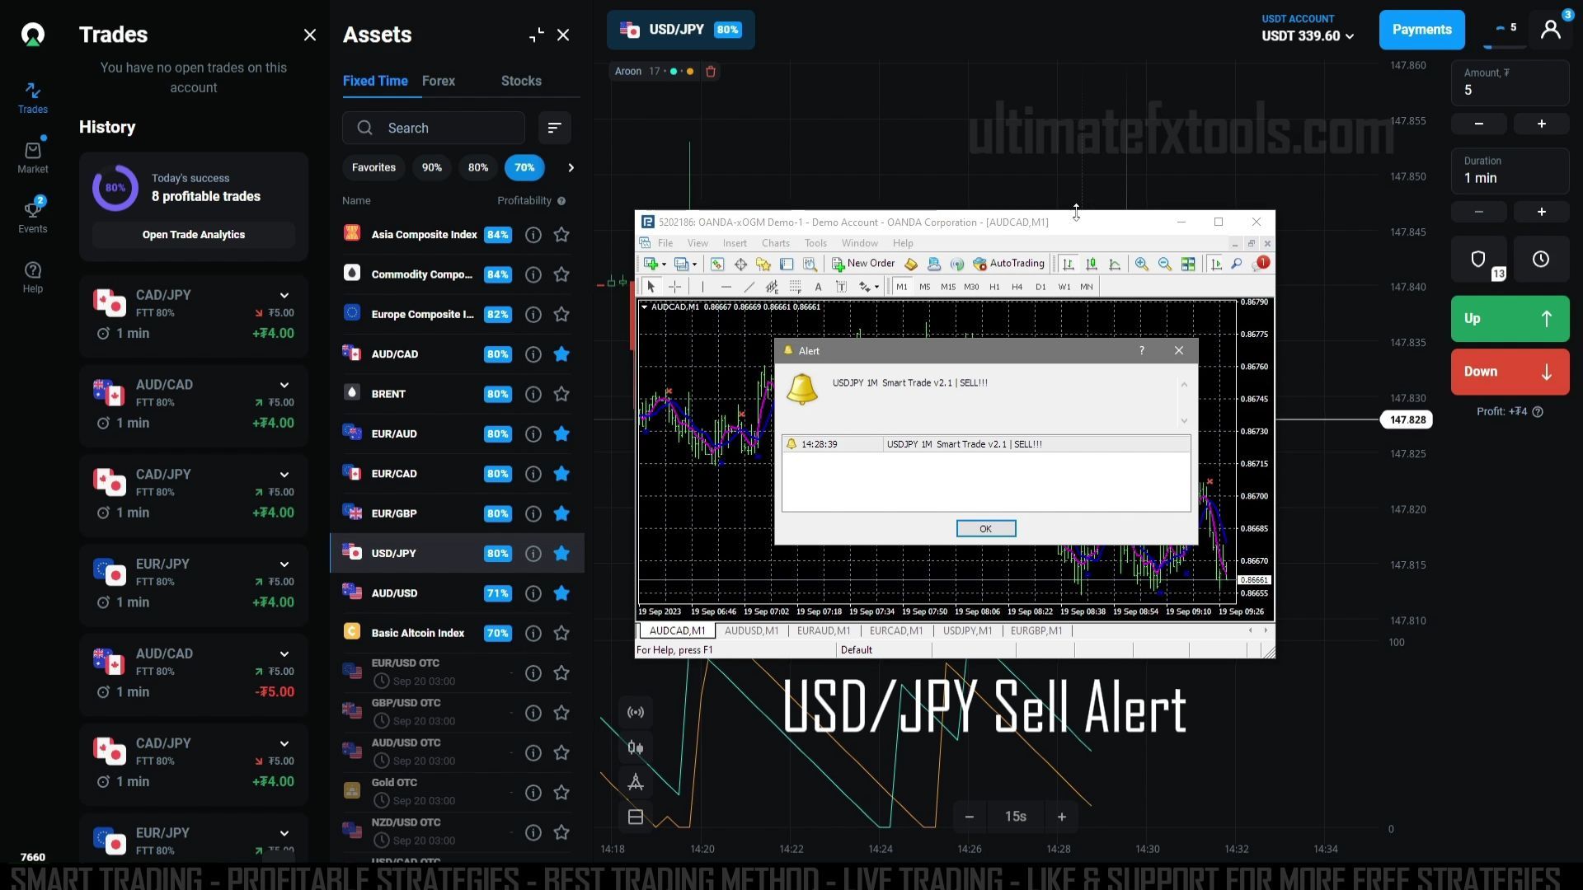Switch to Stocks assets tab

click(521, 81)
